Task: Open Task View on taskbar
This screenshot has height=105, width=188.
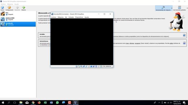Action: click(15, 102)
